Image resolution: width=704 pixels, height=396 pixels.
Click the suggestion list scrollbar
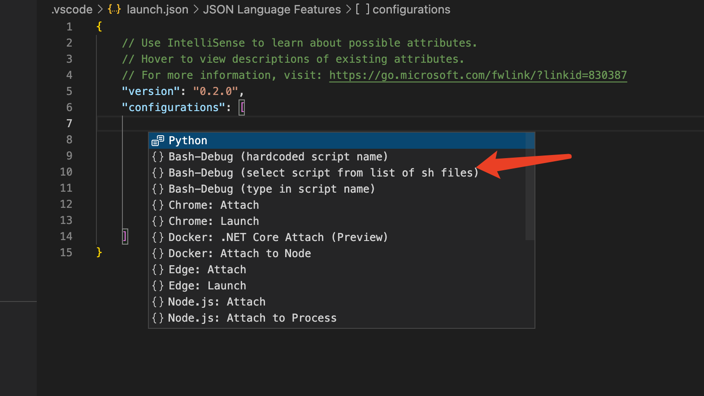click(x=530, y=186)
